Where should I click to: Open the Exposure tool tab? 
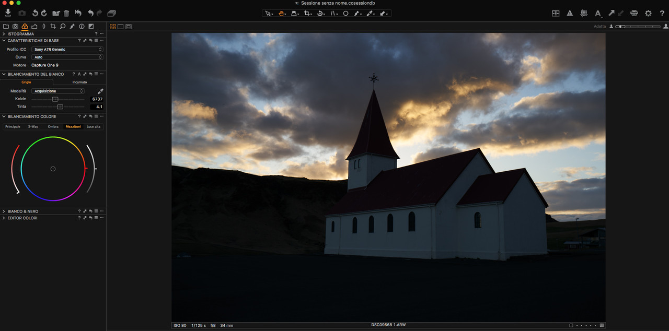(34, 26)
